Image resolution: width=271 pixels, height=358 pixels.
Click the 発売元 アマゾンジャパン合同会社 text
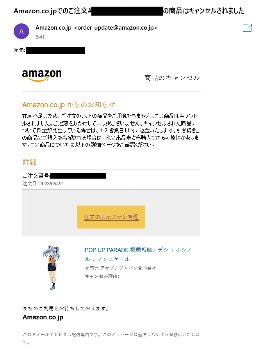click(121, 268)
